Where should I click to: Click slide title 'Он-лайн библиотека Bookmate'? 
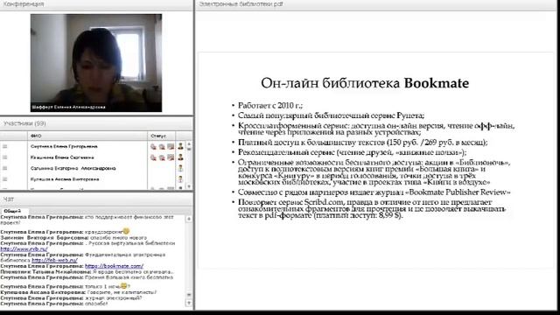point(365,83)
